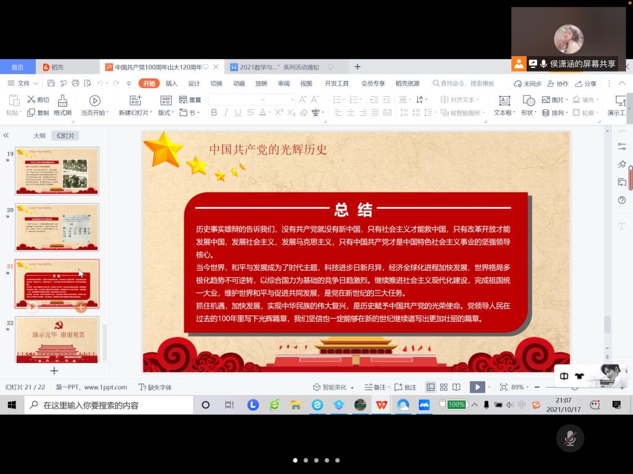Insert a text box with 文本框 icon
The width and height of the screenshot is (633, 474).
click(504, 101)
